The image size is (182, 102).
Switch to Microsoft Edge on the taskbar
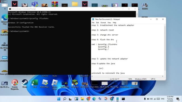coord(94,99)
